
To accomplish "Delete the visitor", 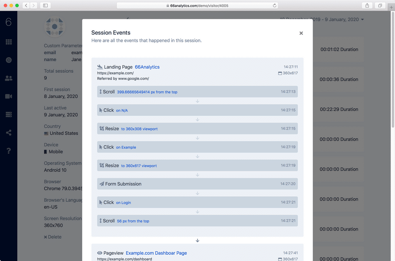I will pyautogui.click(x=53, y=237).
